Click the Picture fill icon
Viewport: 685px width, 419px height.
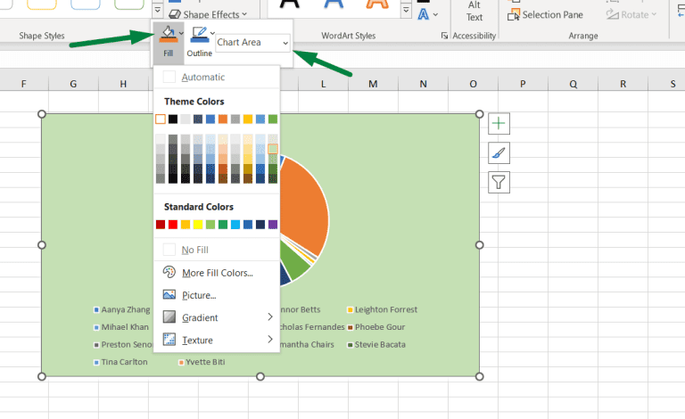(169, 294)
